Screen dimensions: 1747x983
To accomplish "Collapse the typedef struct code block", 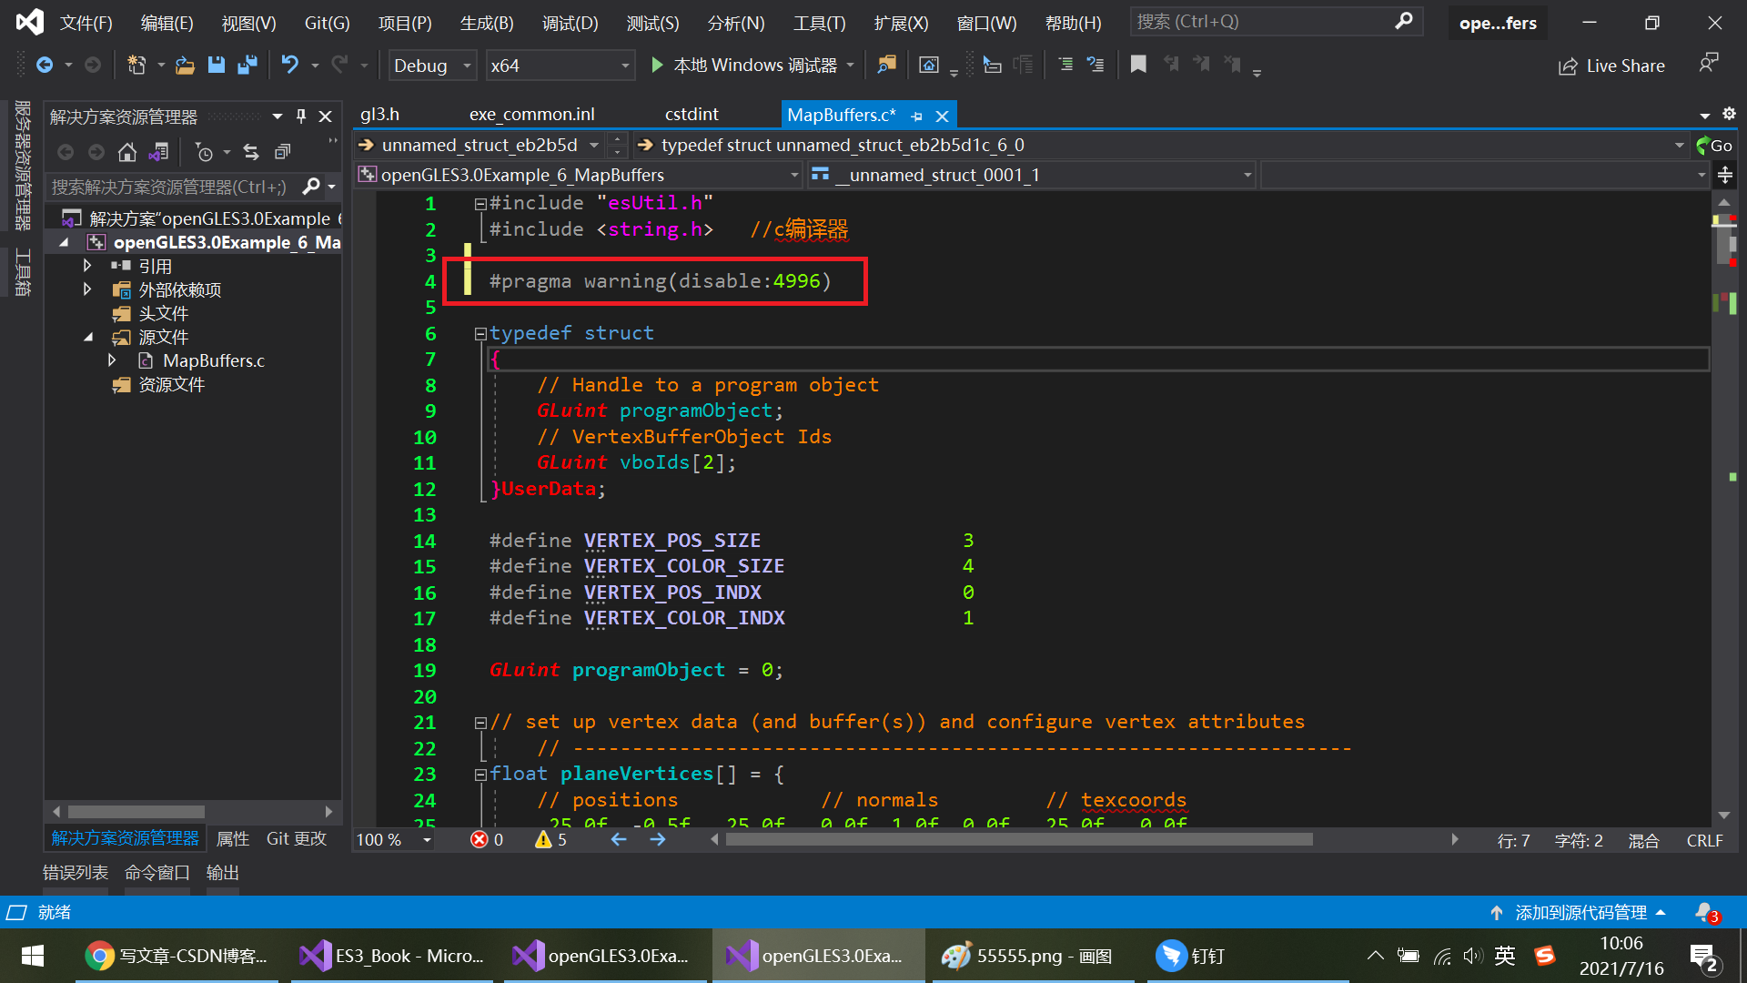I will (x=480, y=334).
